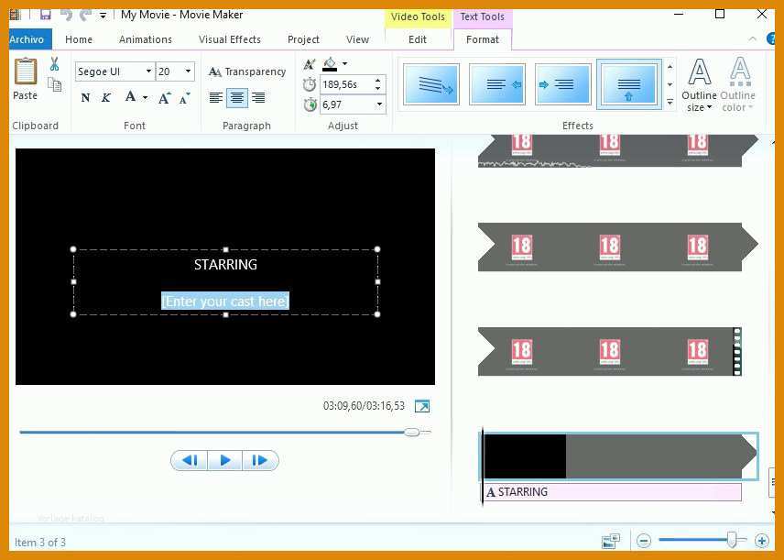Click the save icon in title bar

coord(46,15)
